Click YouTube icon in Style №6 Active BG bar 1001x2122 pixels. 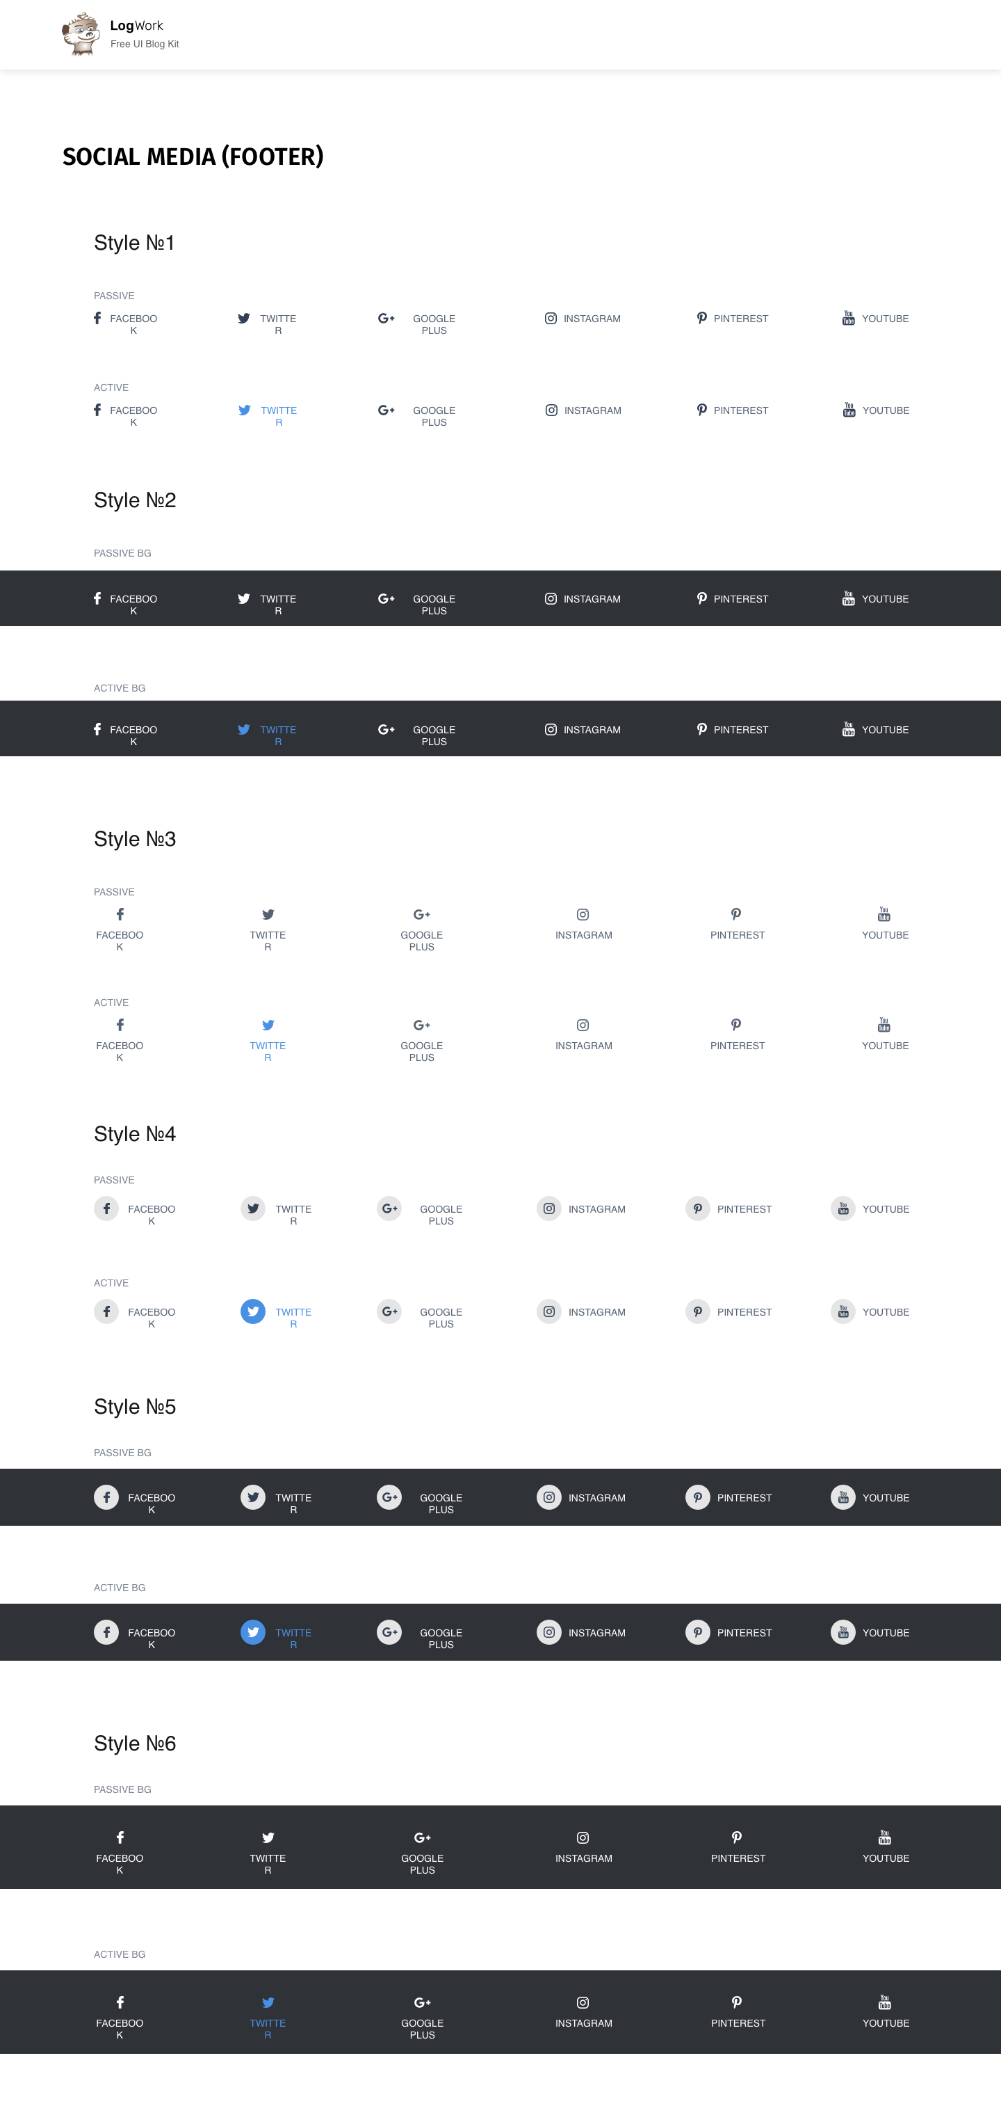coord(885,2002)
